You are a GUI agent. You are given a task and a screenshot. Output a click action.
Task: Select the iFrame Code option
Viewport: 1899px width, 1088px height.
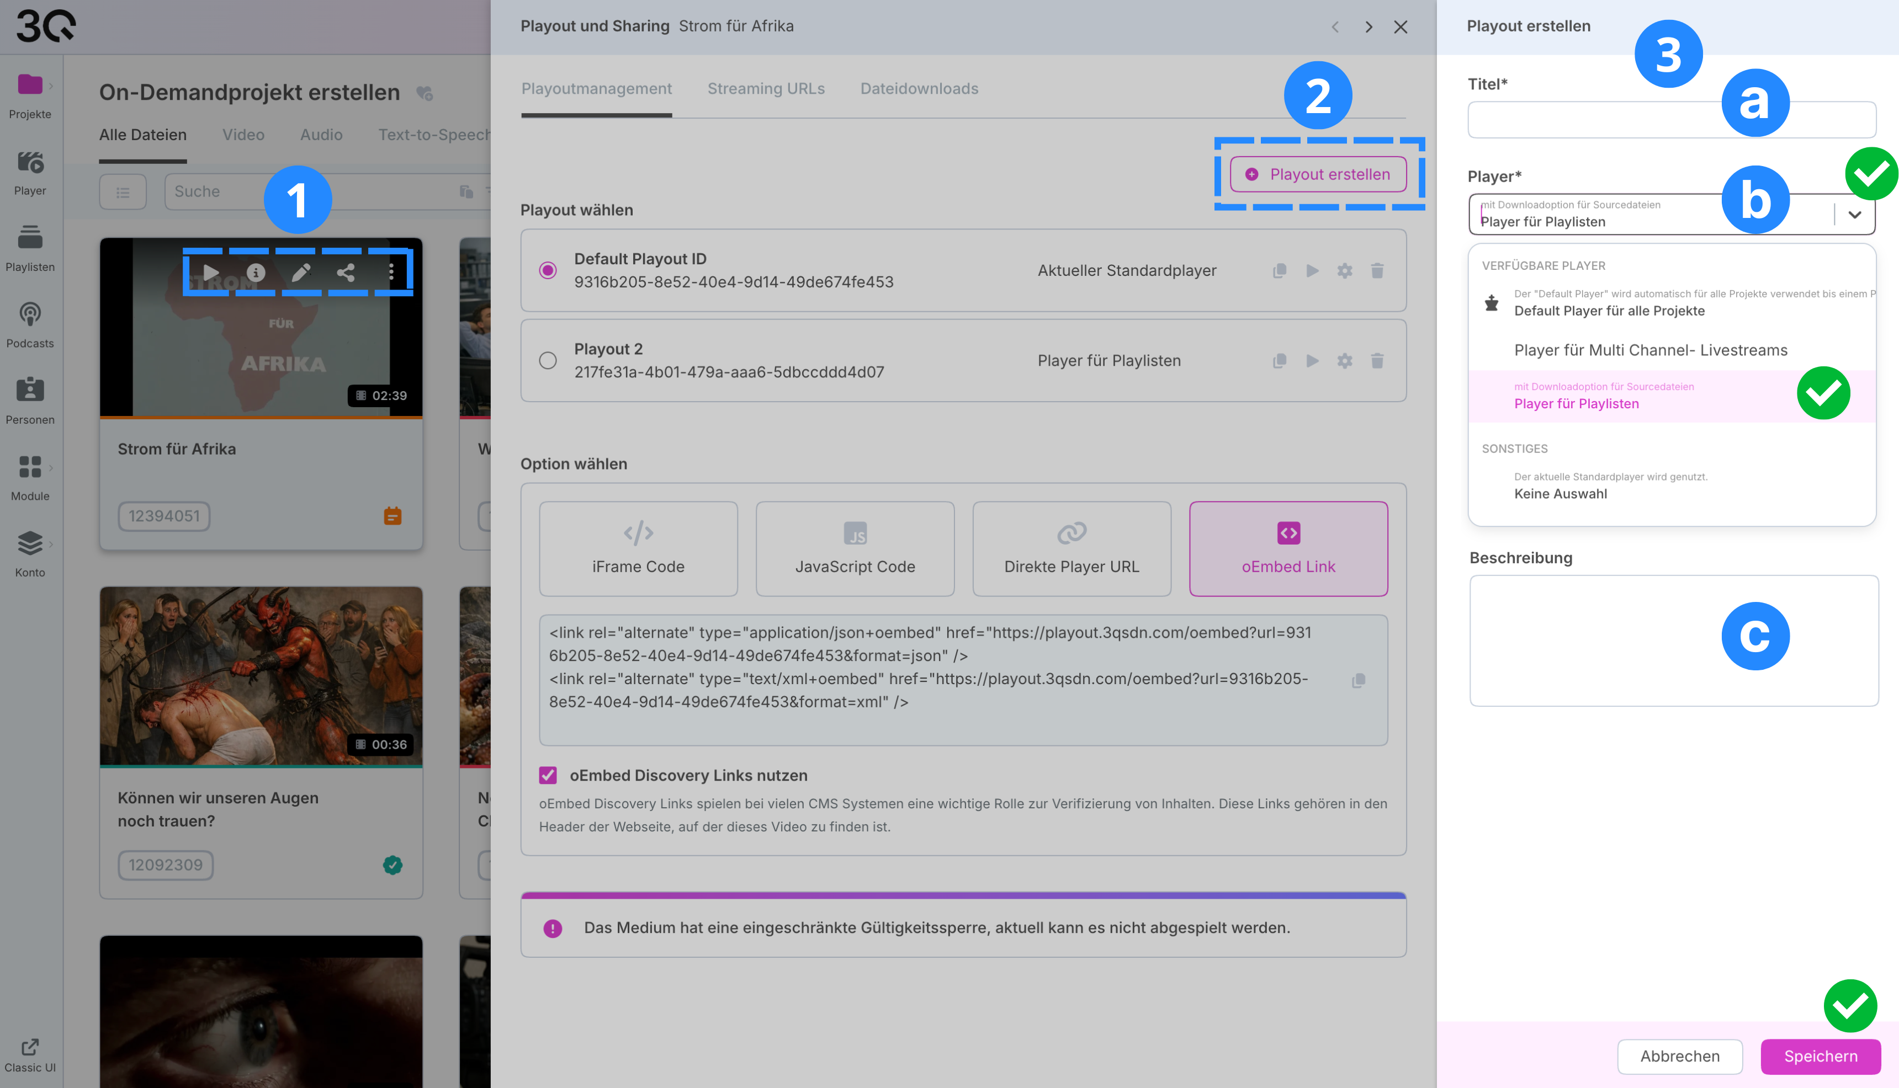638,548
